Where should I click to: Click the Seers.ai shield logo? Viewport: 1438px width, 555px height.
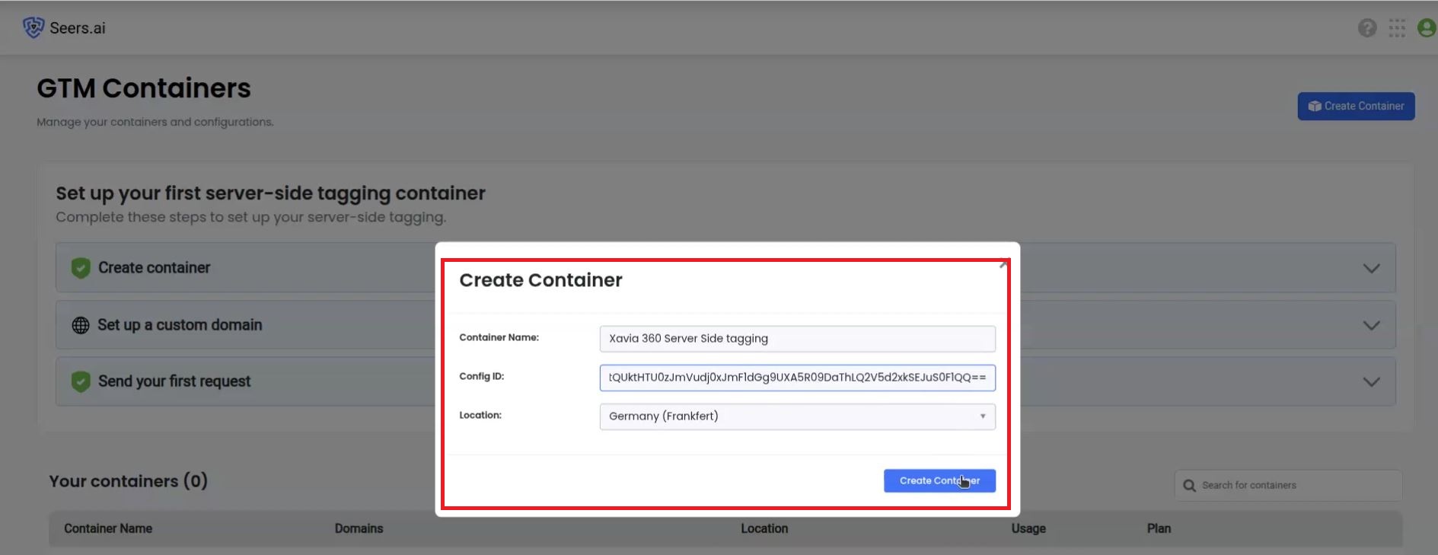33,27
